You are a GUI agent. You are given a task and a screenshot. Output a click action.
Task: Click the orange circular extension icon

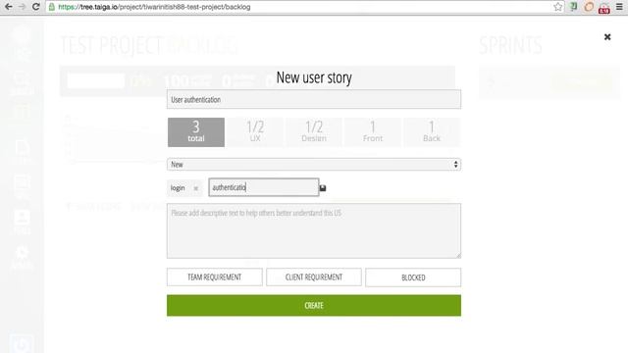(589, 7)
